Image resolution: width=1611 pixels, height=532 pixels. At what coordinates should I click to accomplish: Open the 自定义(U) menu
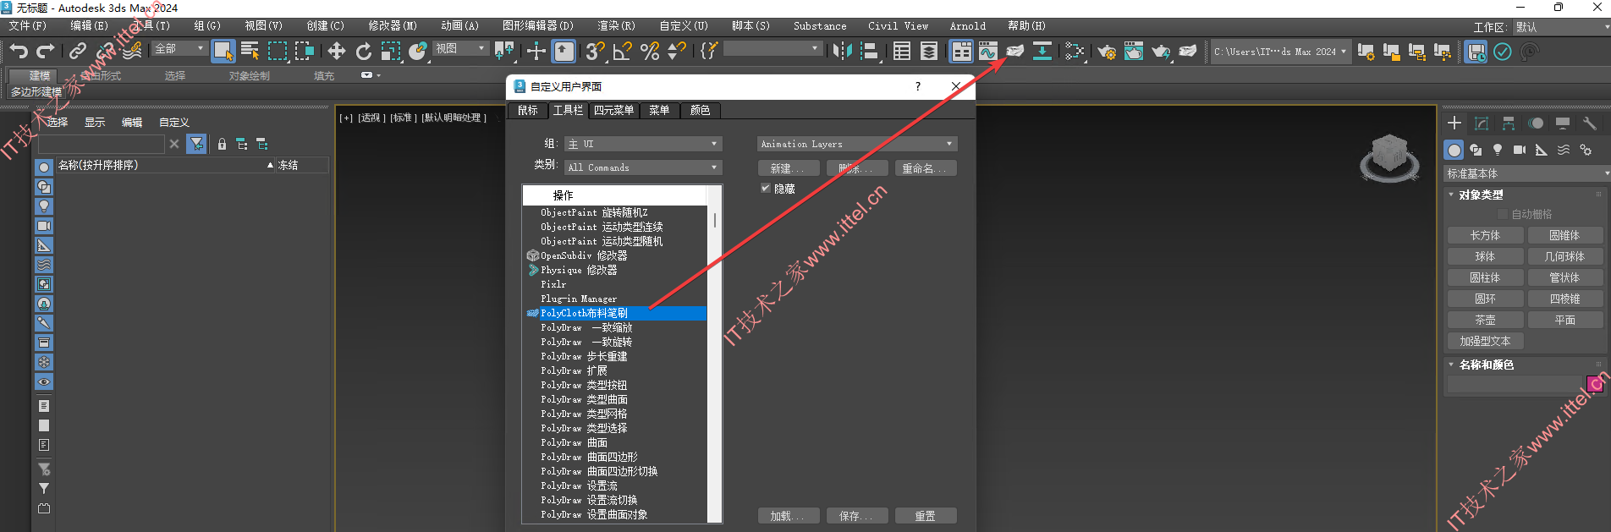pos(684,26)
